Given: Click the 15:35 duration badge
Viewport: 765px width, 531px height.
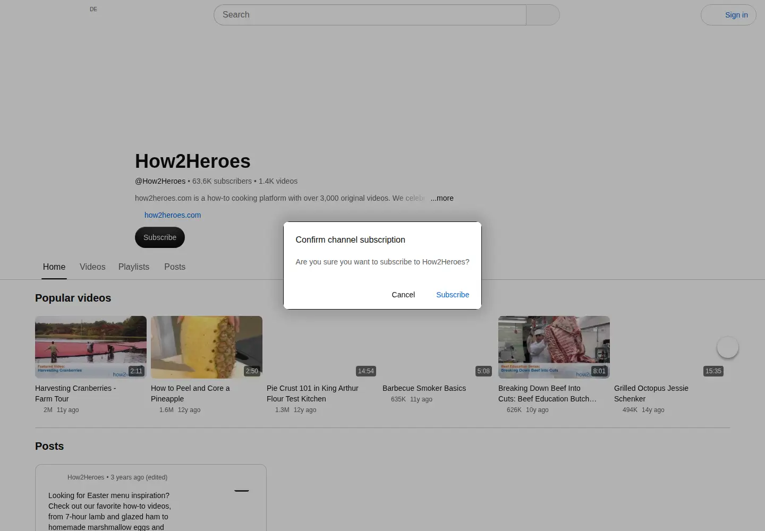Looking at the screenshot, I should tap(713, 371).
